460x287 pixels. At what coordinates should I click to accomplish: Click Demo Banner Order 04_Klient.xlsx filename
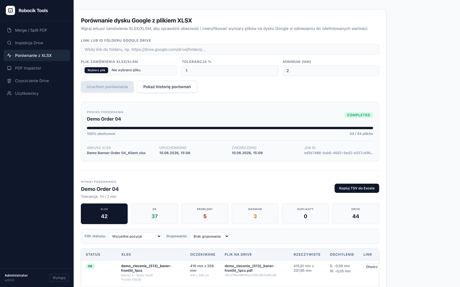116,153
